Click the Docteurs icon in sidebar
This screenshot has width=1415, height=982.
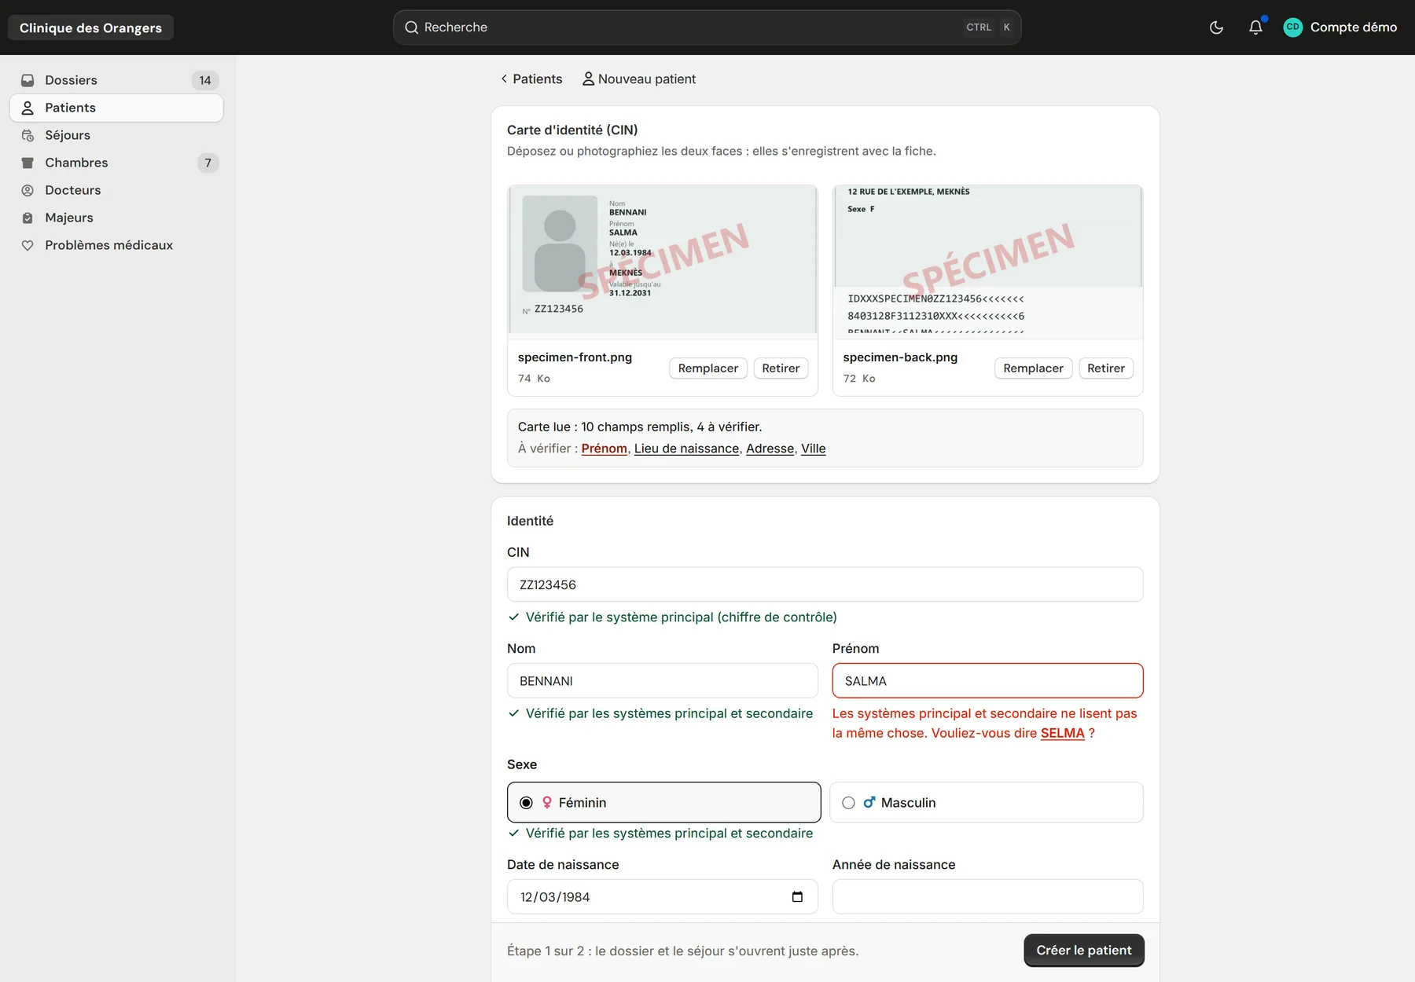[28, 190]
